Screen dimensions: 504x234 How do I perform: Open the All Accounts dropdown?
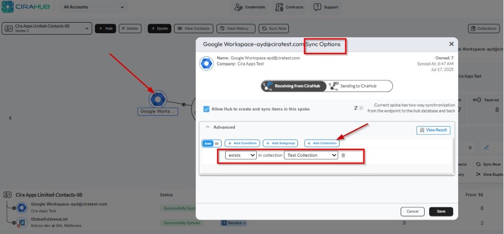pyautogui.click(x=93, y=7)
